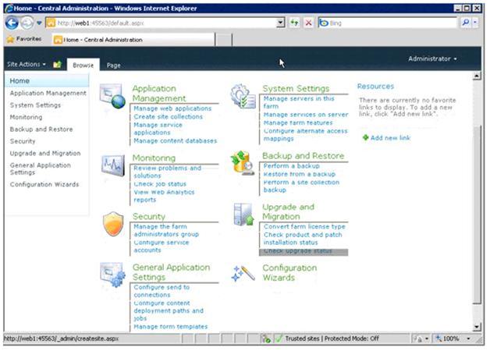Click the page vertical scrollbar down arrow
Image resolution: width=490 pixels, height=351 pixels.
tap(477, 327)
